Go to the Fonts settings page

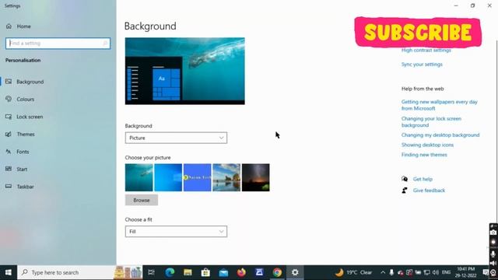tap(23, 152)
